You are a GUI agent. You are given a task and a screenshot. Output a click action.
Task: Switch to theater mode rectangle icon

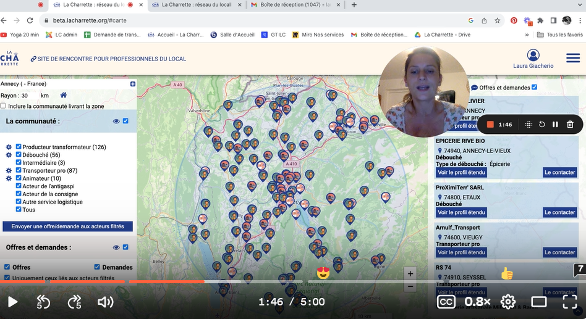(539, 302)
